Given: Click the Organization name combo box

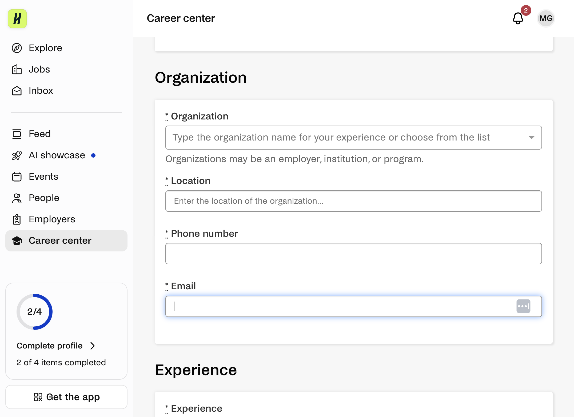Looking at the screenshot, I should point(353,138).
